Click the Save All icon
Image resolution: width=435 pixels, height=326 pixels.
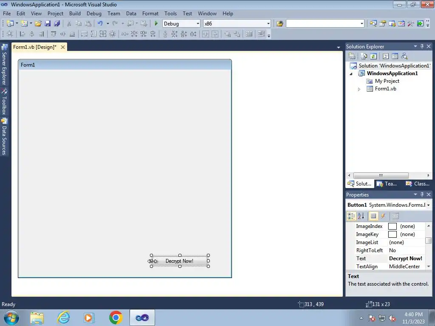click(x=57, y=24)
